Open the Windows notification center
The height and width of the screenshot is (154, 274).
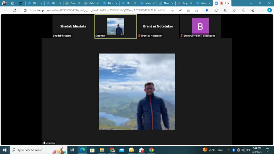[267, 150]
